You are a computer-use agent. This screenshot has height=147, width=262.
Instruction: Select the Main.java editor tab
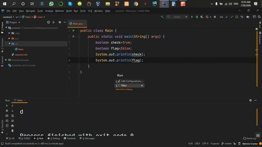point(77,24)
